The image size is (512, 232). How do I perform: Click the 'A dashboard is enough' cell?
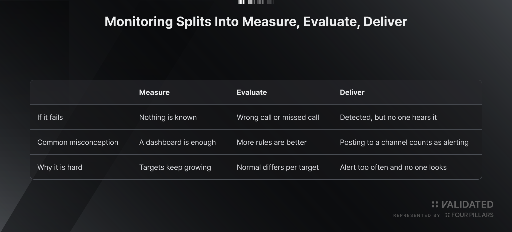coord(177,142)
